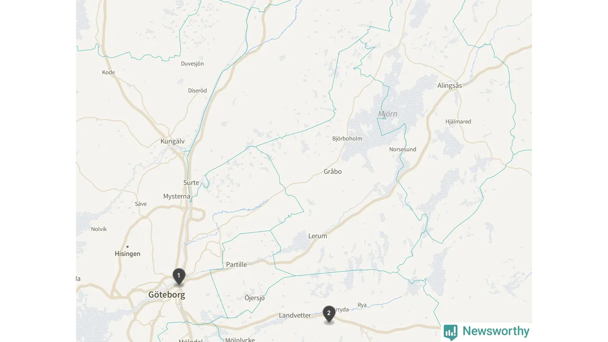Click the Gråbo place name
The height and width of the screenshot is (342, 608).
pos(332,171)
